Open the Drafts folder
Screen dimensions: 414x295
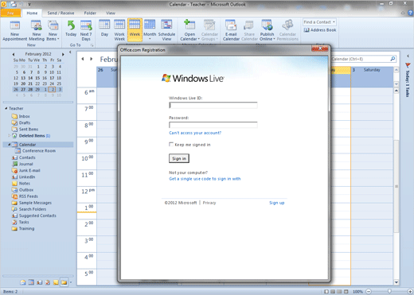coord(25,122)
